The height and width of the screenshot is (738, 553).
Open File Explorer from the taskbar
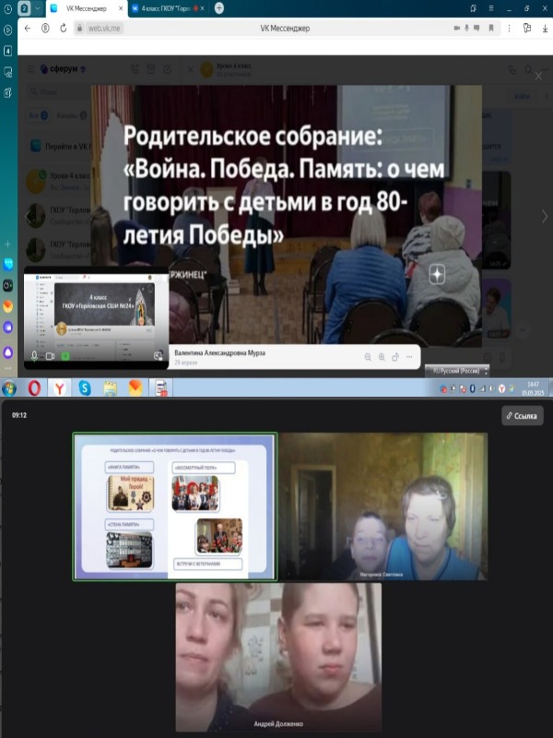tap(110, 388)
